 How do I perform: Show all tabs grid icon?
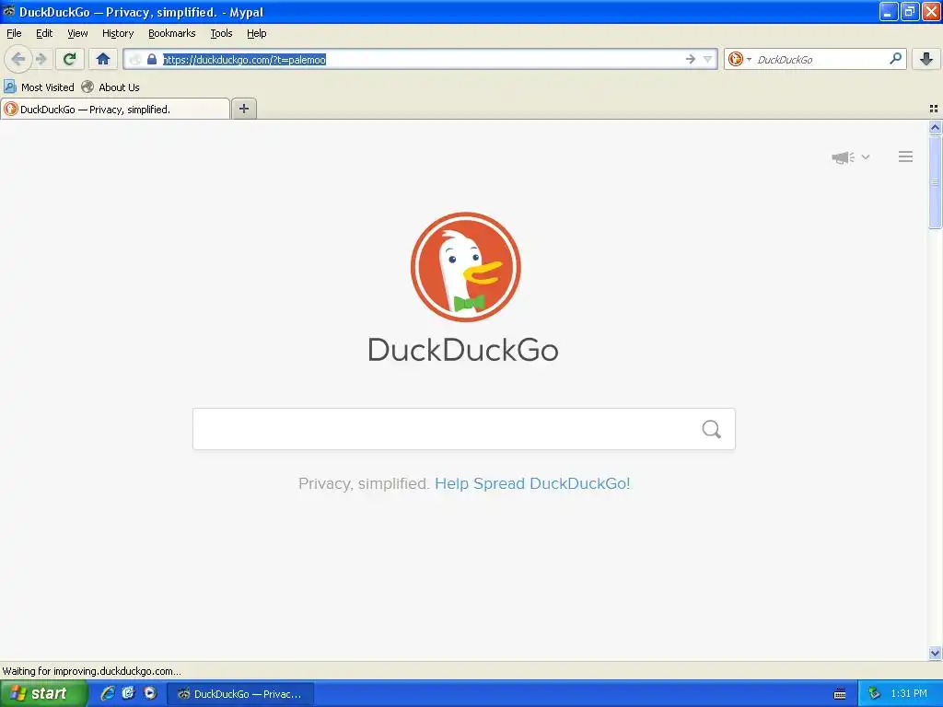click(x=934, y=109)
